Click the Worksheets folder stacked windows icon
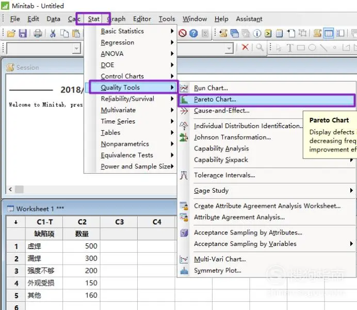Image resolution: width=357 pixels, height=310 pixels. [235, 33]
